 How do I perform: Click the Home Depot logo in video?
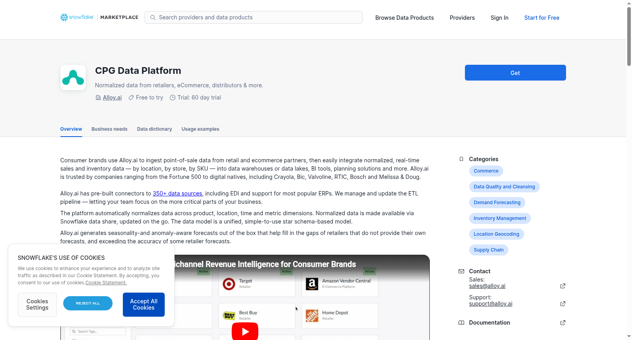click(312, 316)
